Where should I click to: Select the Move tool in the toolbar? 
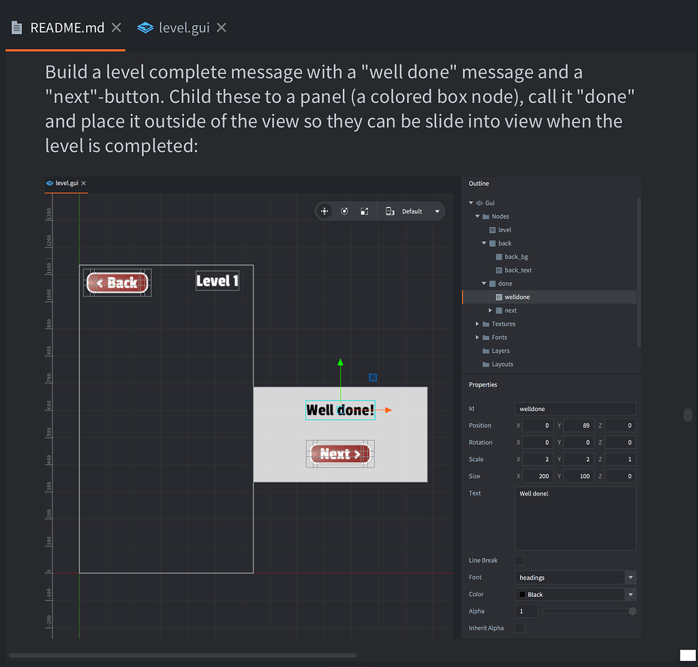[324, 211]
